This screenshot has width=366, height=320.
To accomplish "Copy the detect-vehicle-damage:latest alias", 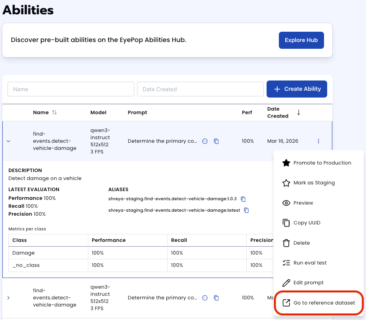I will (246, 210).
